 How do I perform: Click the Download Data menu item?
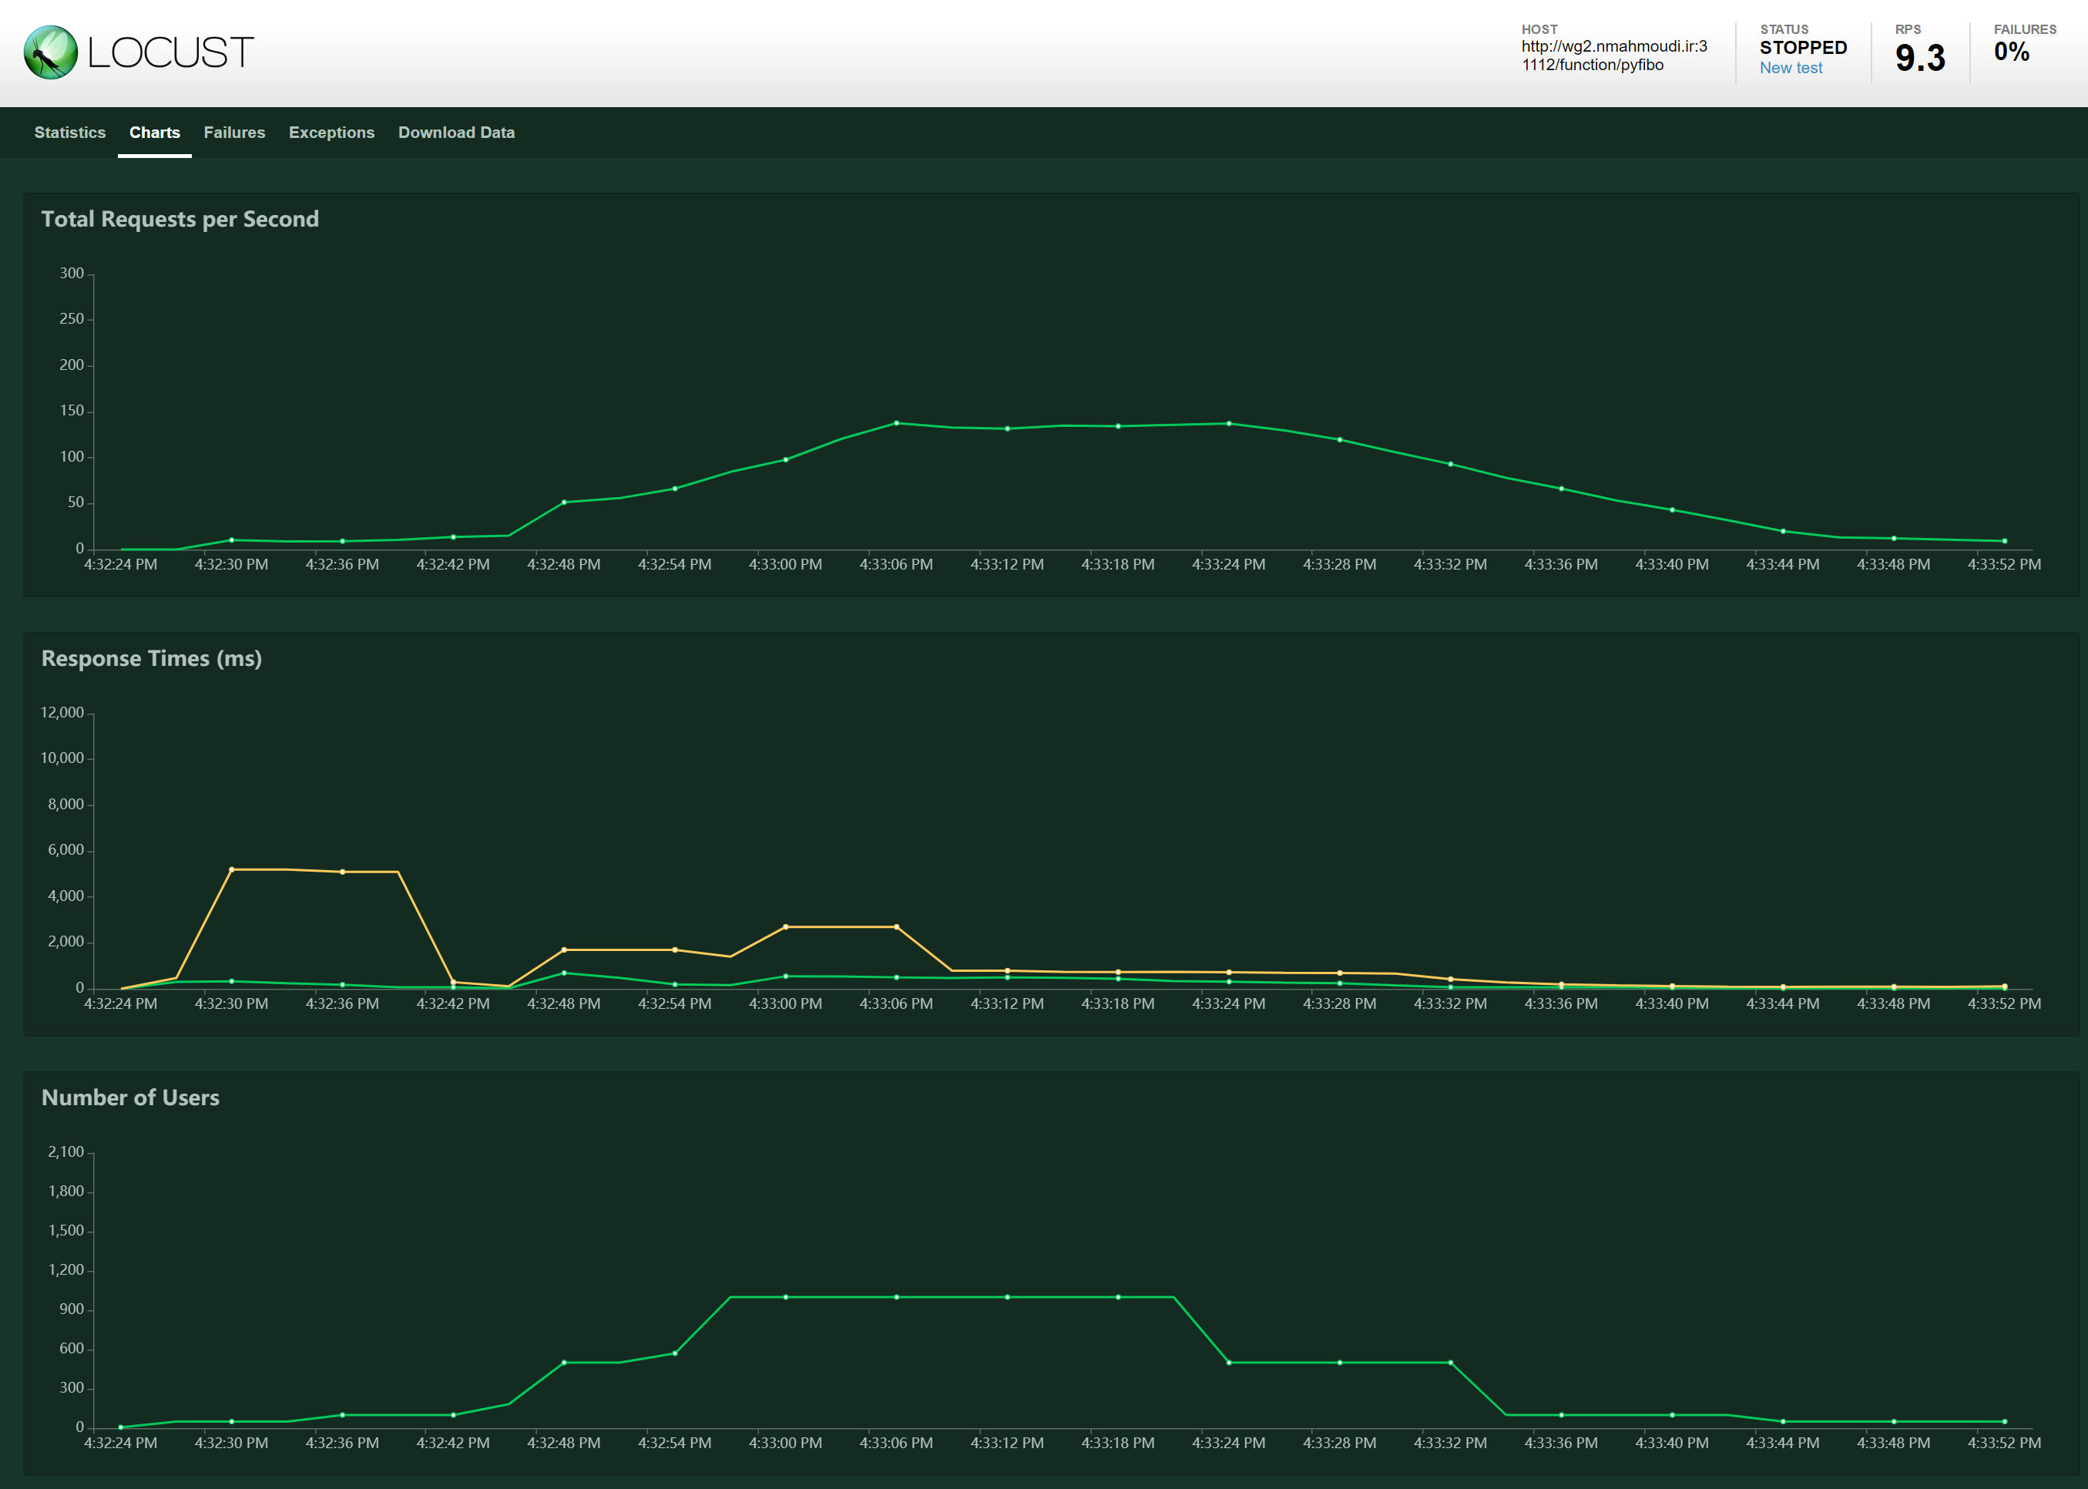[x=456, y=132]
